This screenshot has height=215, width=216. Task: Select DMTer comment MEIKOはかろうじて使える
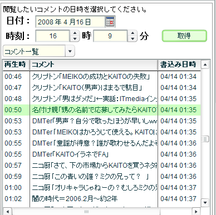pos(102,132)
